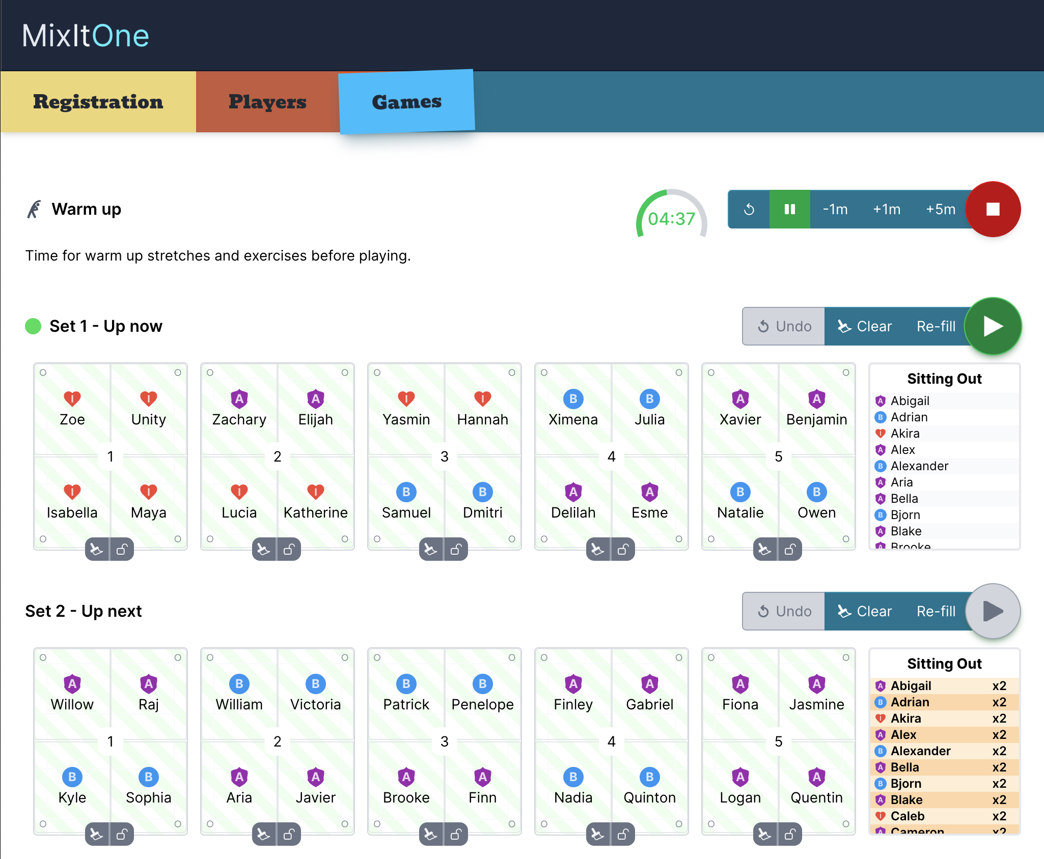Toggle the lock on Set 1 court 2

289,550
